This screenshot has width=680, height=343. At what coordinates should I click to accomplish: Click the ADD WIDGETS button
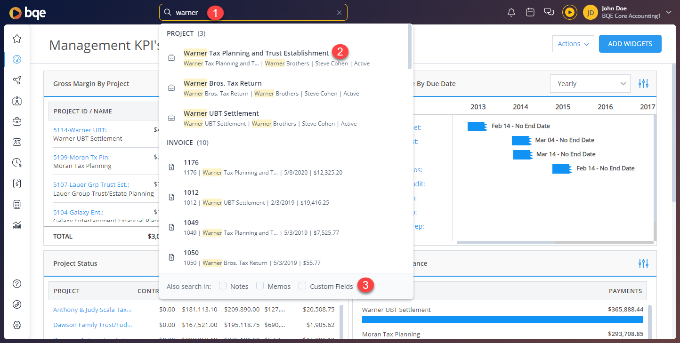630,44
